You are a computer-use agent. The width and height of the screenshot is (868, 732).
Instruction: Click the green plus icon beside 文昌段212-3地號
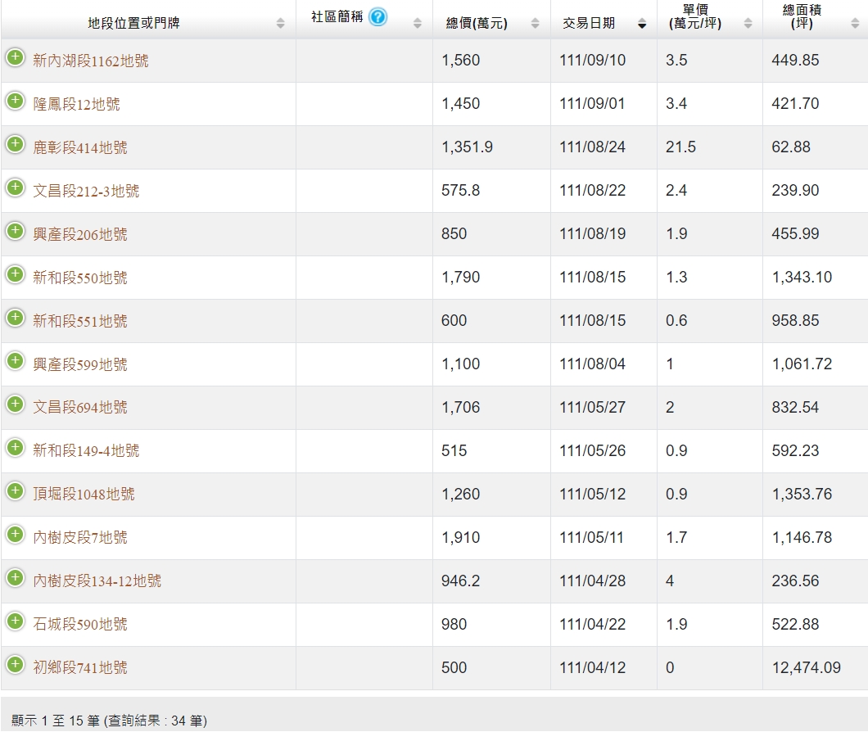[16, 188]
